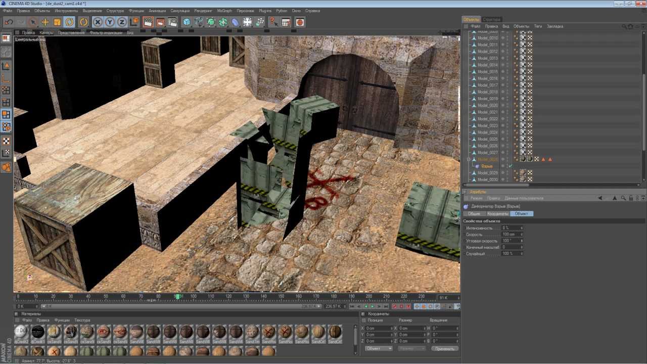Click the first orange triangle tag on Model_0028
Viewport: 647px width, 364px height.
[x=543, y=159]
